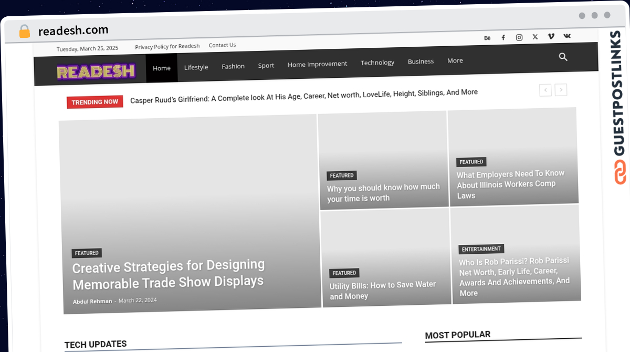The height and width of the screenshot is (352, 630).
Task: Click Featured tag on Trade Show article
Action: click(87, 253)
